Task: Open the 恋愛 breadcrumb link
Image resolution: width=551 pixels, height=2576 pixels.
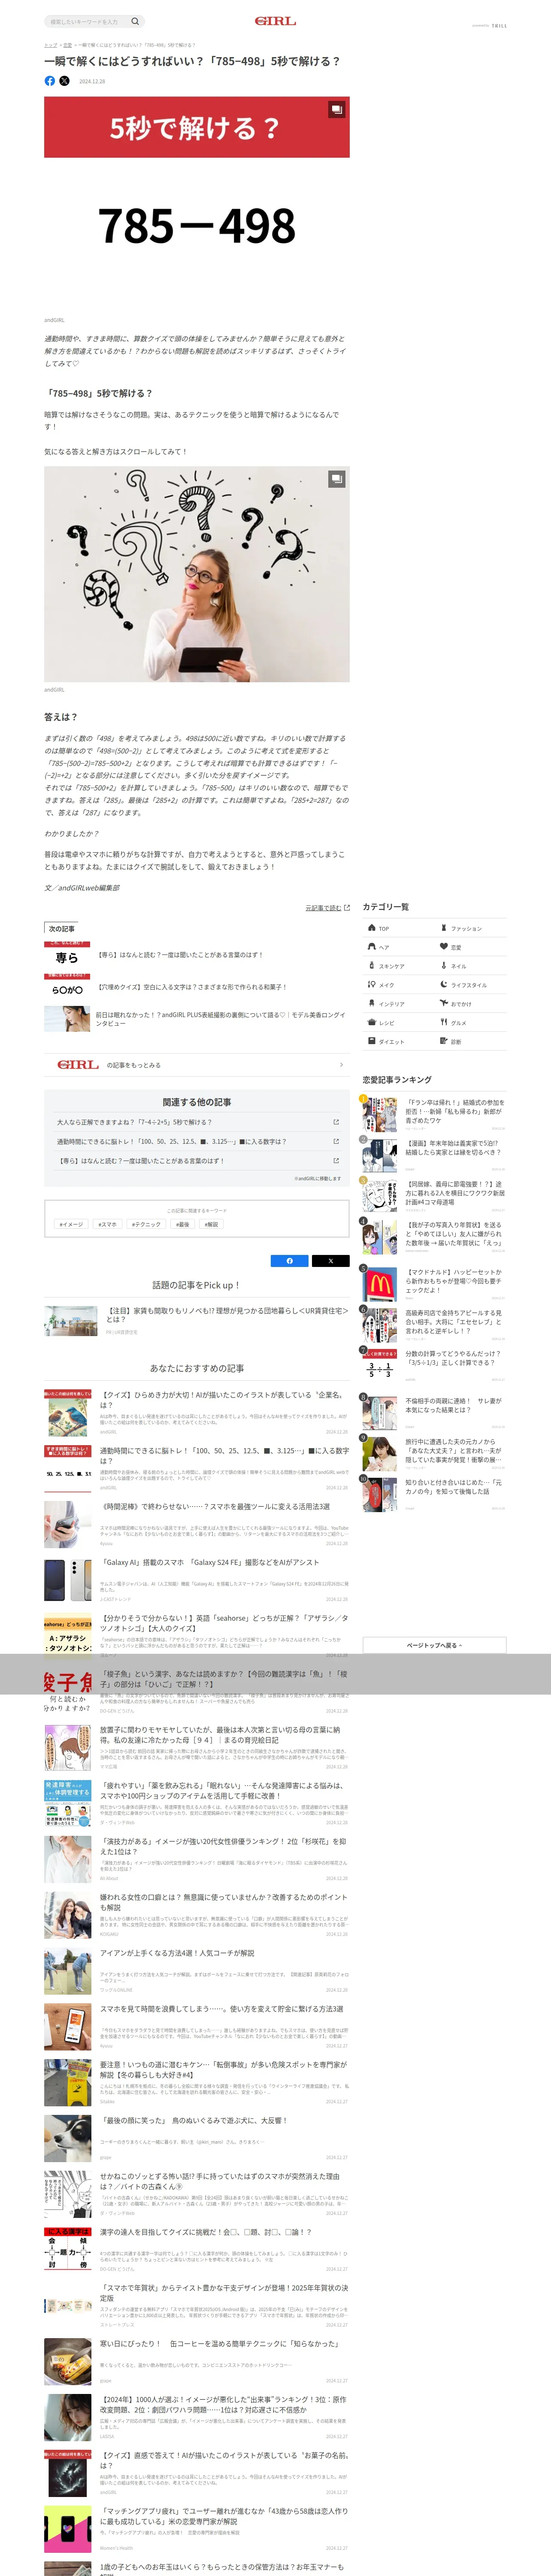Action: 67,45
